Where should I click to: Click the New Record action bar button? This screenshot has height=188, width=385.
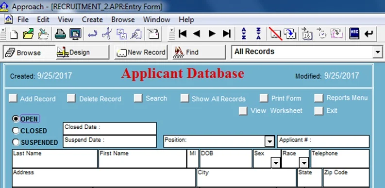click(141, 52)
